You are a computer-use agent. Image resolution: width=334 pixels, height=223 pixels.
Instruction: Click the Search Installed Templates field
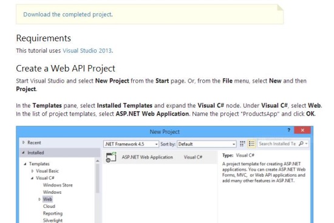(x=277, y=143)
